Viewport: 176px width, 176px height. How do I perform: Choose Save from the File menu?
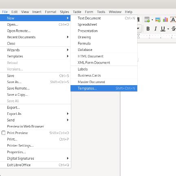click(x=35, y=76)
